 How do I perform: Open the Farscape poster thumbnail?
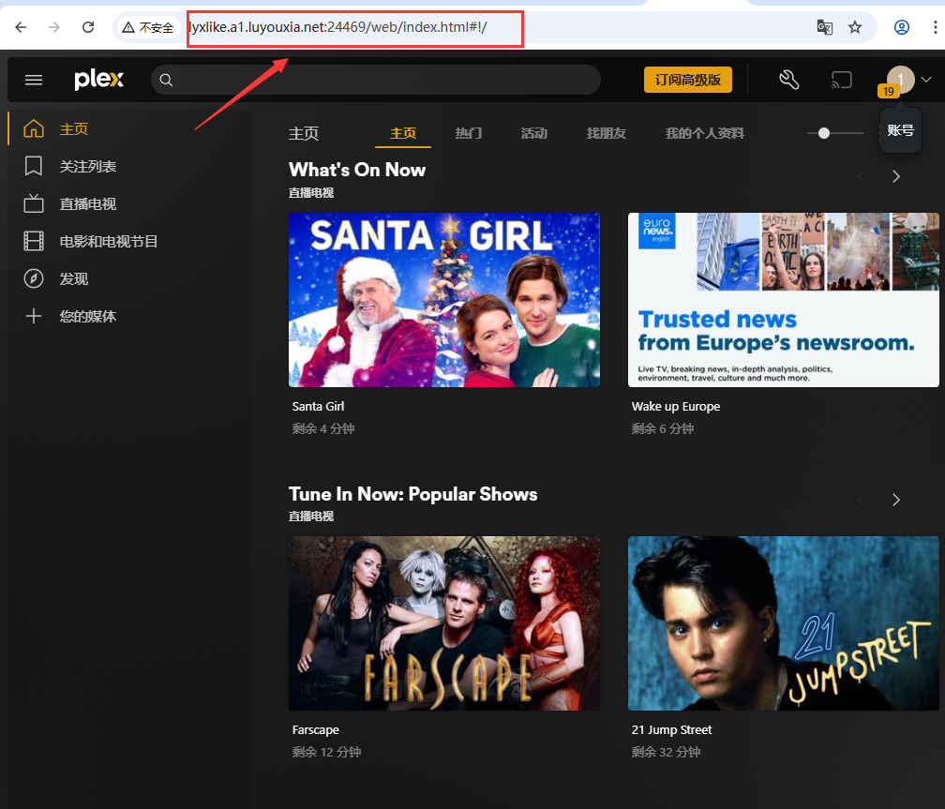click(444, 623)
